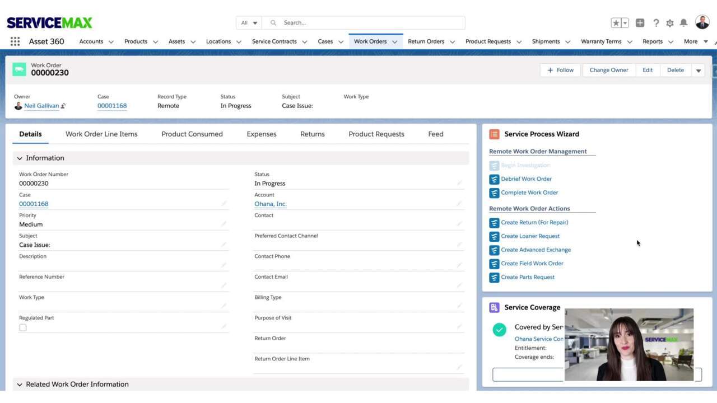
Task: Collapse the Related Work Order Information section
Action: coord(20,385)
